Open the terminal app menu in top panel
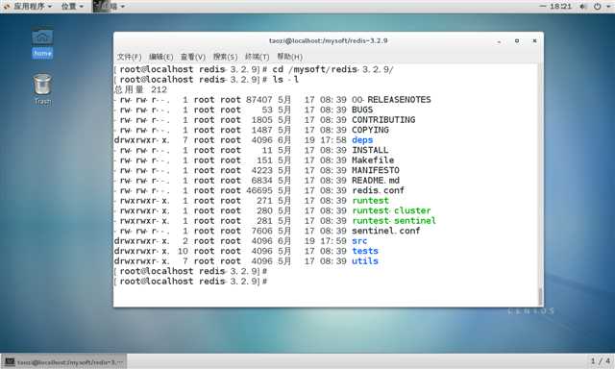Viewport: 615px width, 369px height. pyautogui.click(x=109, y=7)
